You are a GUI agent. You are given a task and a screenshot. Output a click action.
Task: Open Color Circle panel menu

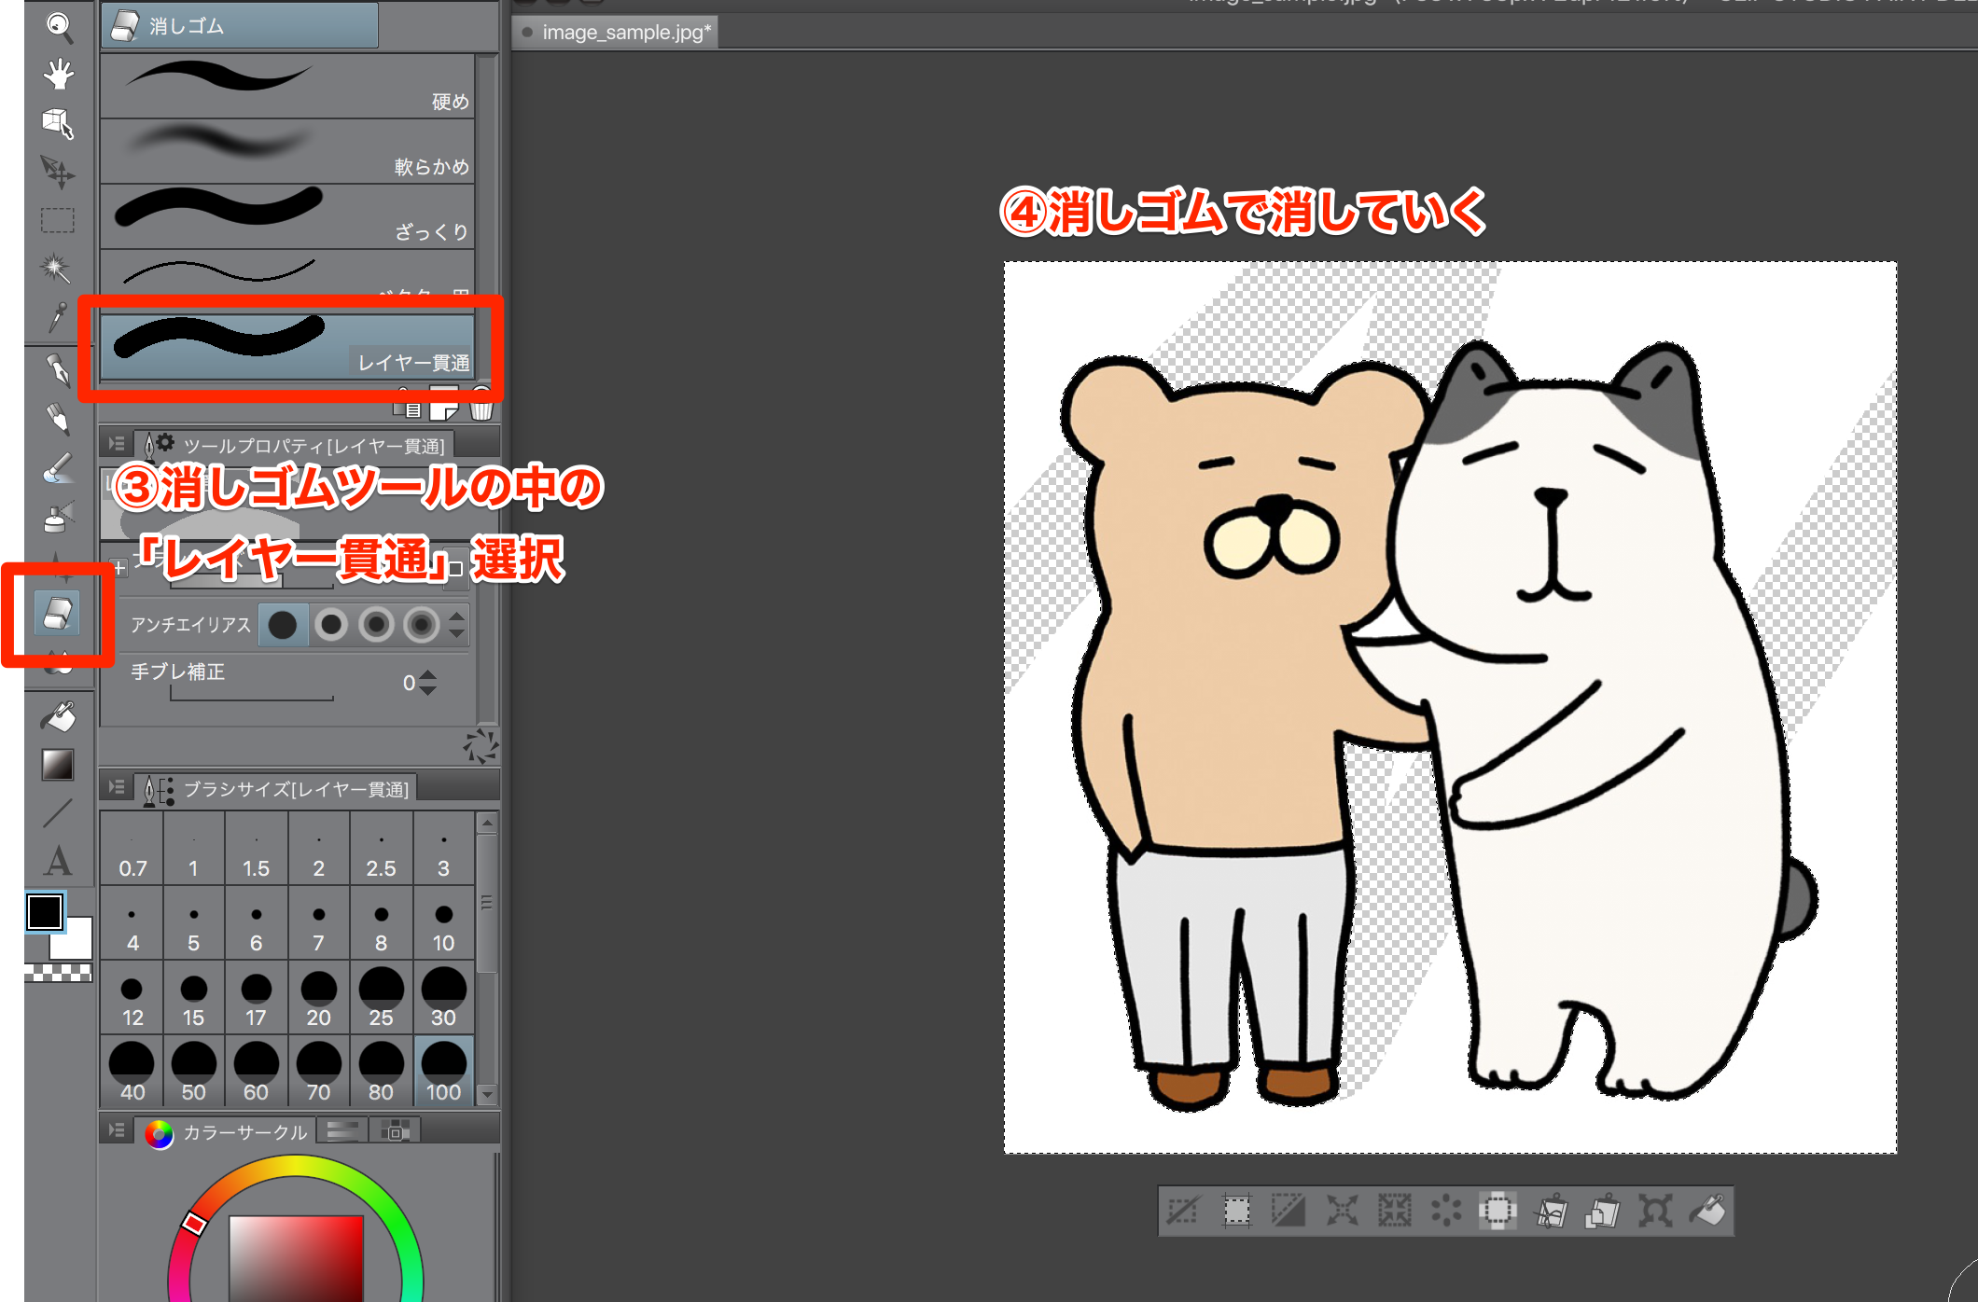point(117,1130)
